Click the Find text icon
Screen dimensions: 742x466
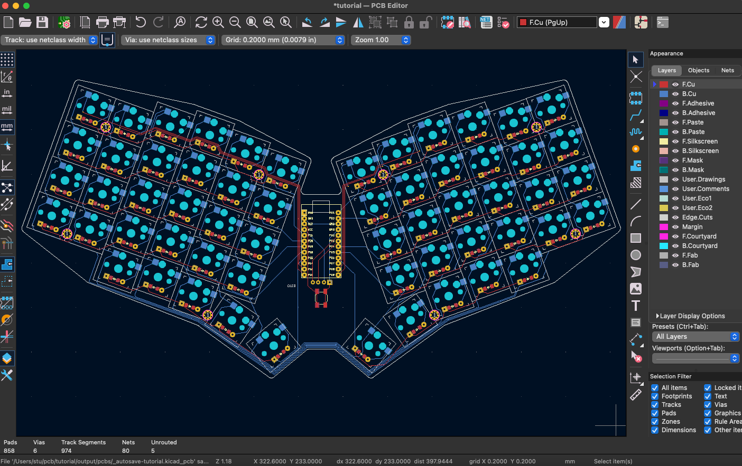point(180,22)
